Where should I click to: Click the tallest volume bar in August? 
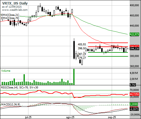tap(74, 77)
